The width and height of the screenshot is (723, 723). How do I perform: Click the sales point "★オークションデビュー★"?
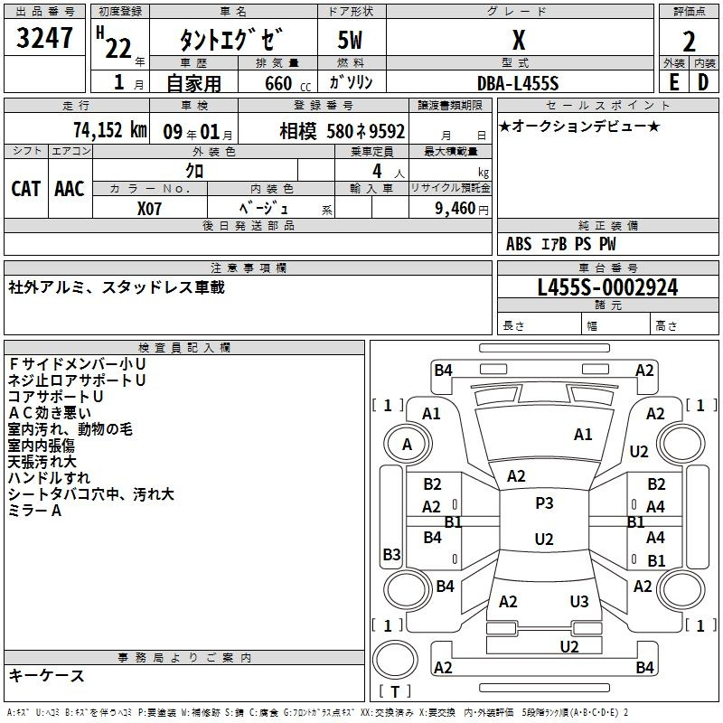tap(579, 126)
